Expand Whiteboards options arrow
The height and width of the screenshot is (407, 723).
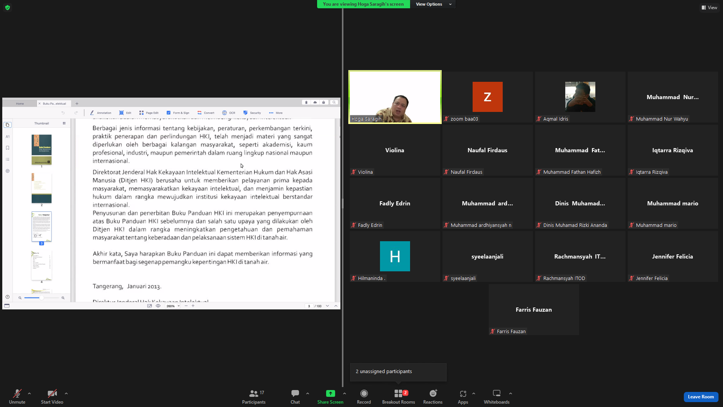(511, 393)
